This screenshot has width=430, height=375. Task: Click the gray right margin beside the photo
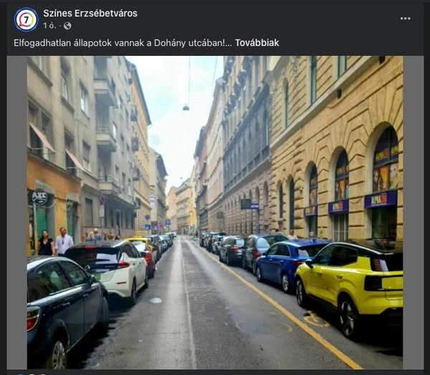click(x=414, y=213)
